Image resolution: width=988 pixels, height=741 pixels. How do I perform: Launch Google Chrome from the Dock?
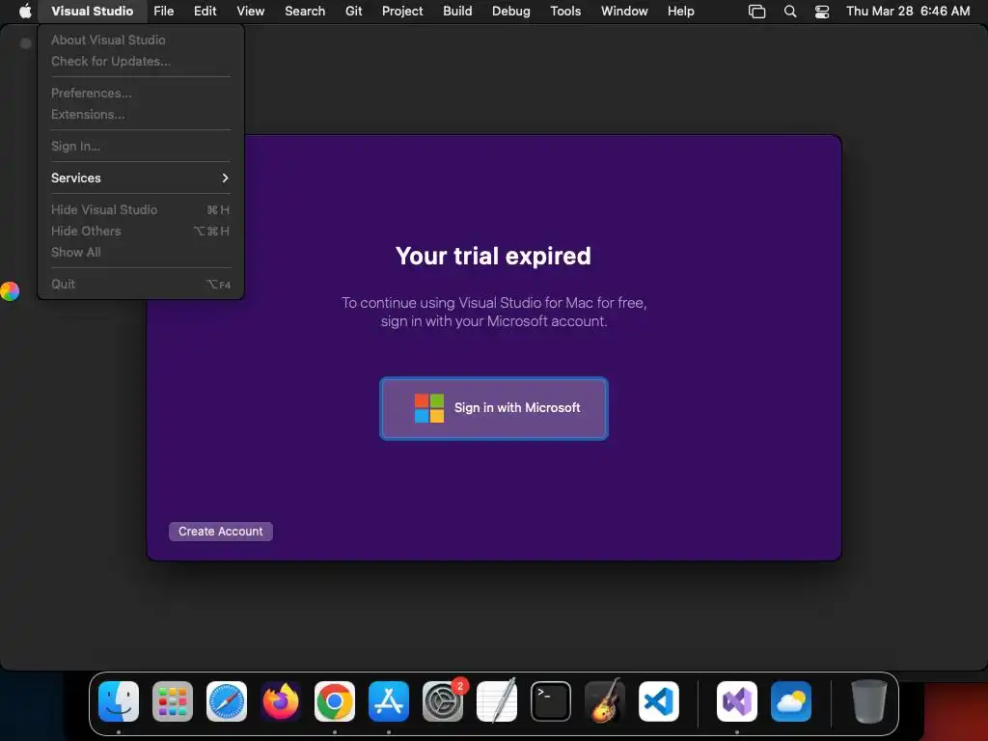tap(335, 701)
